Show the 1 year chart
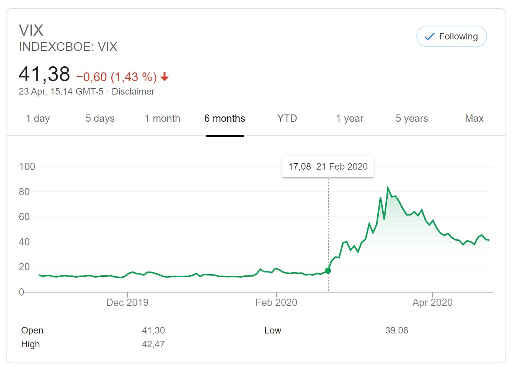 pyautogui.click(x=349, y=119)
